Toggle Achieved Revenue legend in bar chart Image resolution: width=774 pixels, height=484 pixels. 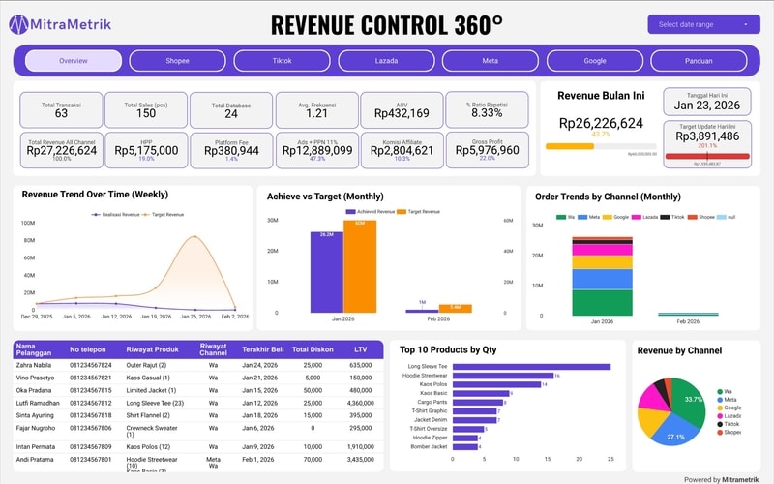(351, 210)
